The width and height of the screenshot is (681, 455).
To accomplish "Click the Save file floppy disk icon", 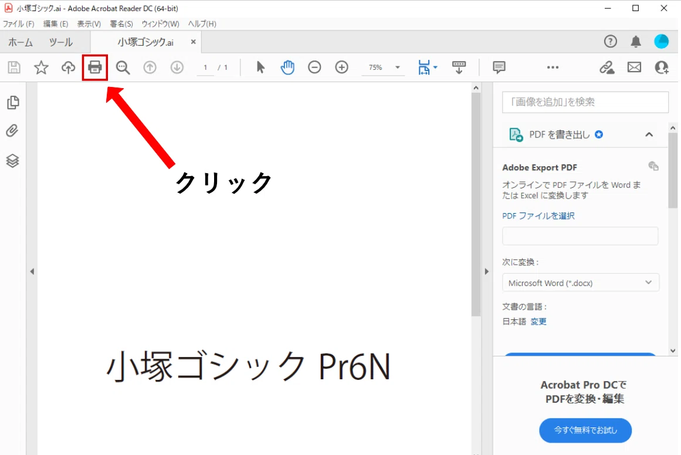I will (14, 68).
